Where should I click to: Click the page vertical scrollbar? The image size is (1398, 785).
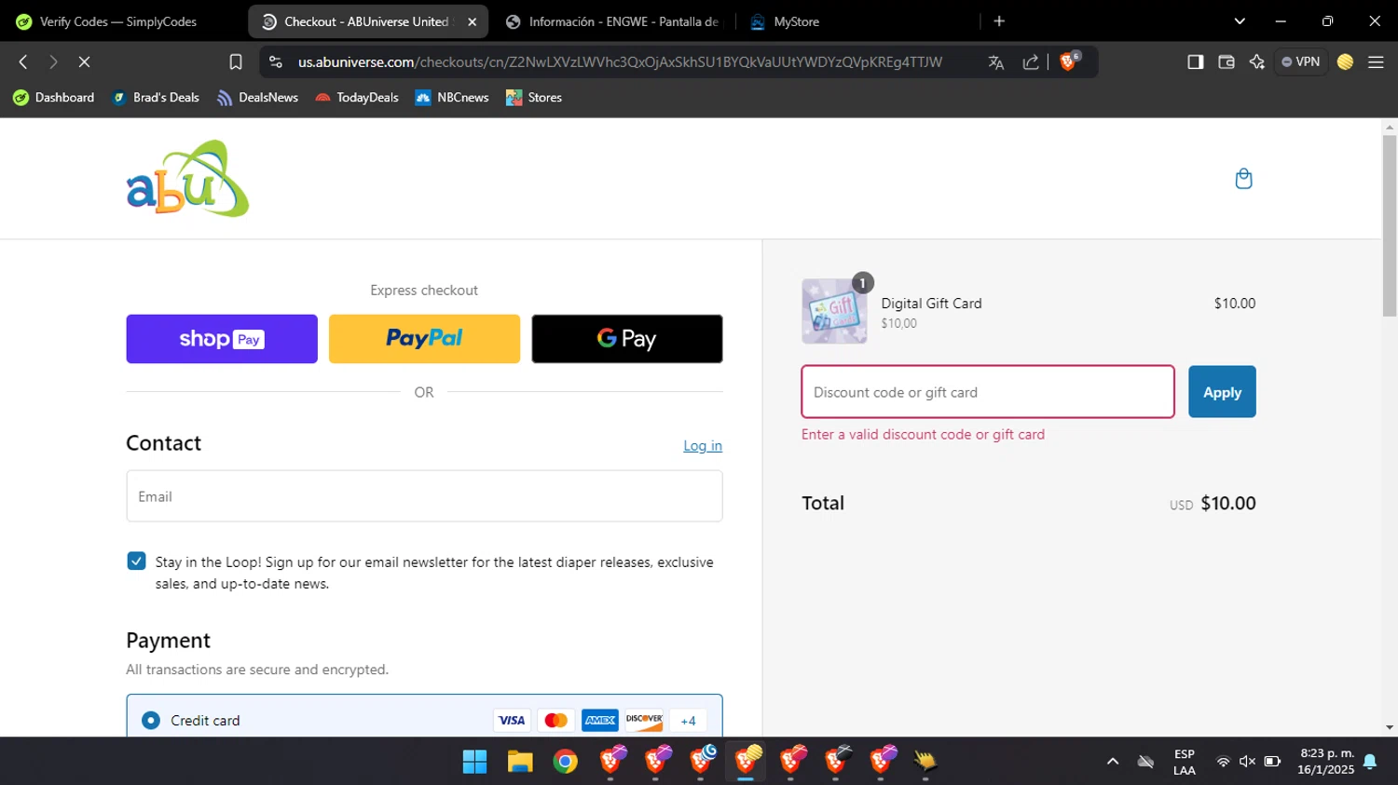1390,226
